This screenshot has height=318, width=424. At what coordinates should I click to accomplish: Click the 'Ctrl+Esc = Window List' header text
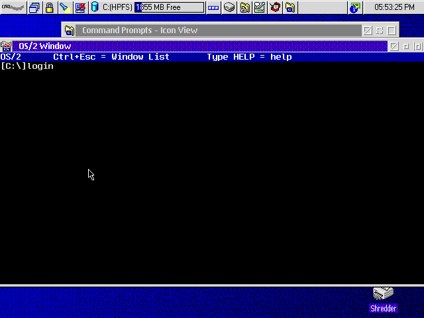(x=111, y=57)
